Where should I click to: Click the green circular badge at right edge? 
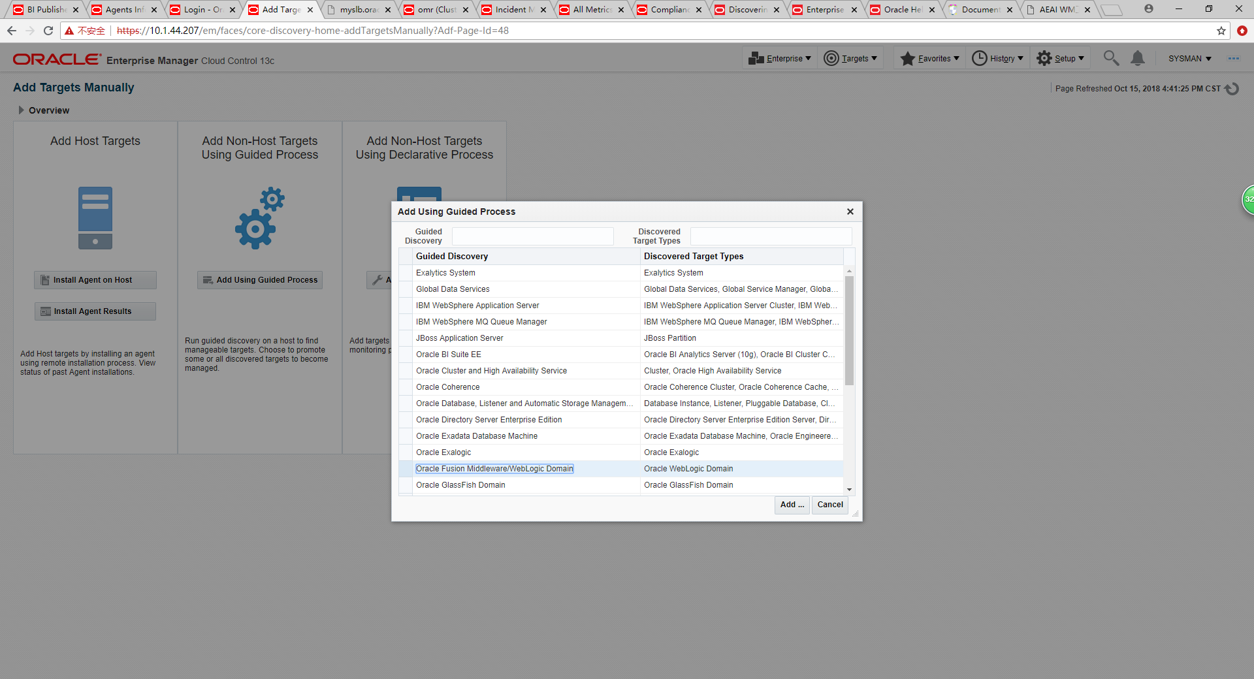(1247, 200)
